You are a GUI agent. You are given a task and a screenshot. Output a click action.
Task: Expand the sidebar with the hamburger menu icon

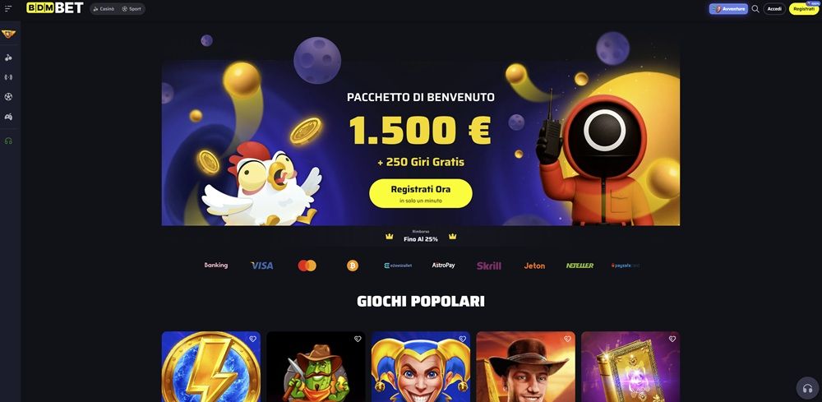click(8, 9)
